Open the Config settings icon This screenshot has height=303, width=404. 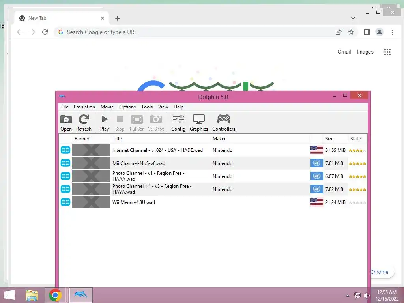178,123
